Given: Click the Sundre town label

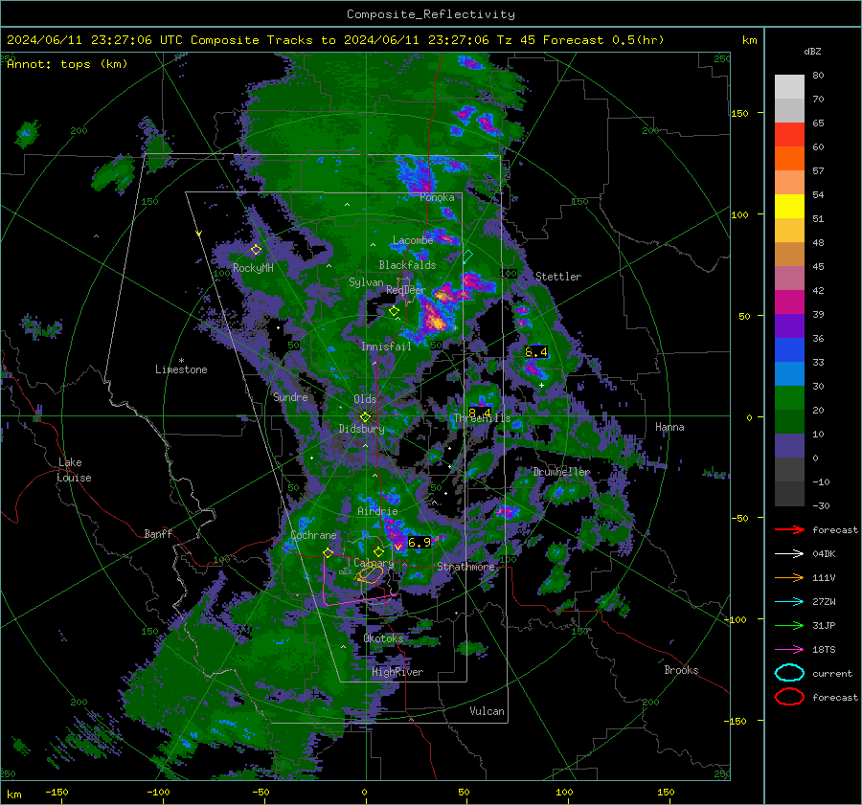Looking at the screenshot, I should click(290, 396).
